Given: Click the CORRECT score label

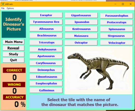Looking at the screenshot, I should (x=14, y=70).
